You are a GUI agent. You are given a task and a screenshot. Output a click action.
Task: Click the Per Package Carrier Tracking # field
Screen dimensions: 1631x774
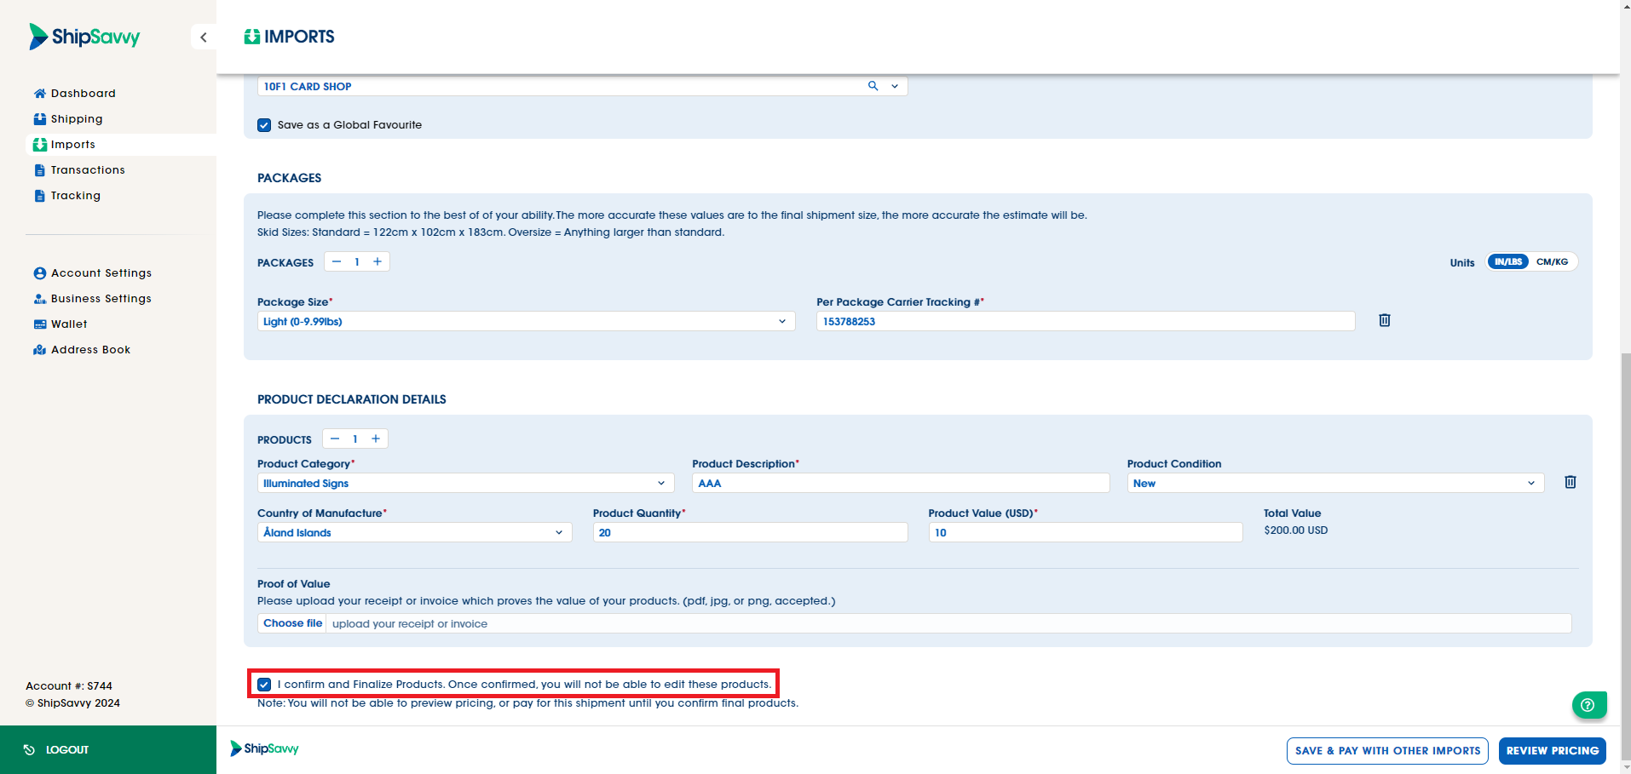click(x=1086, y=322)
